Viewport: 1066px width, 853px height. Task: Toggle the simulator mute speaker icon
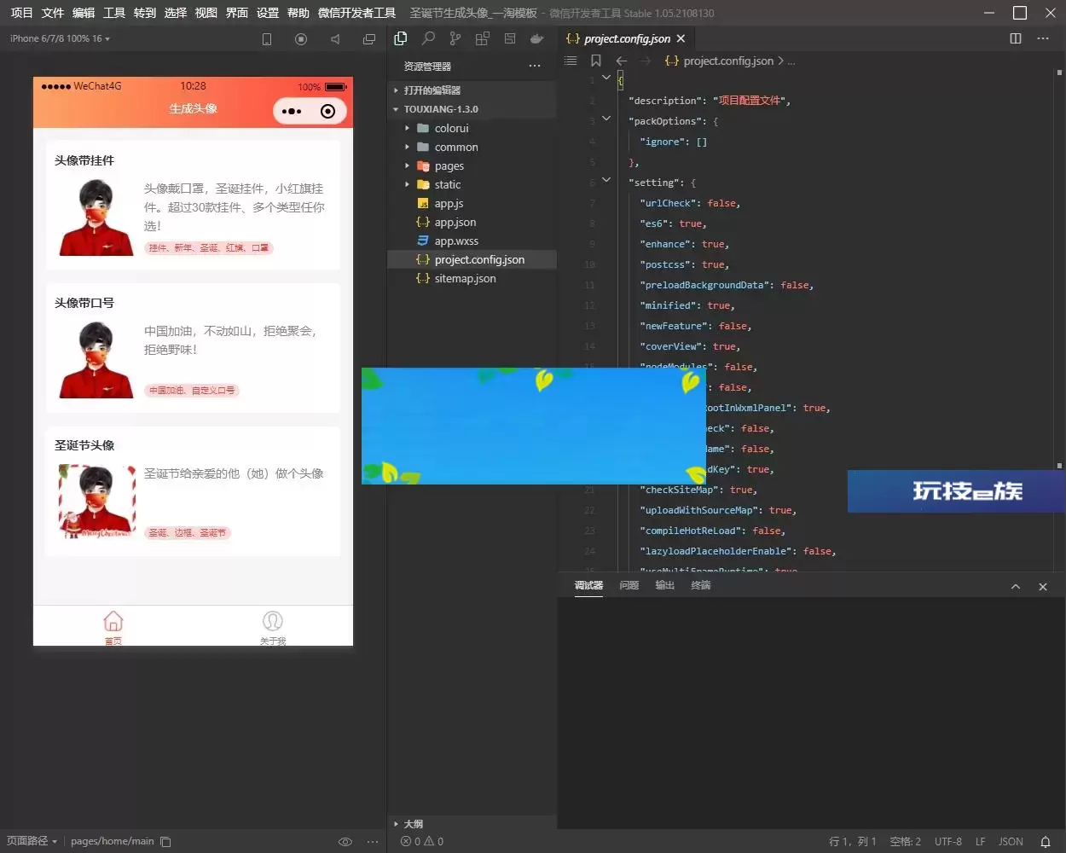pyautogui.click(x=335, y=39)
